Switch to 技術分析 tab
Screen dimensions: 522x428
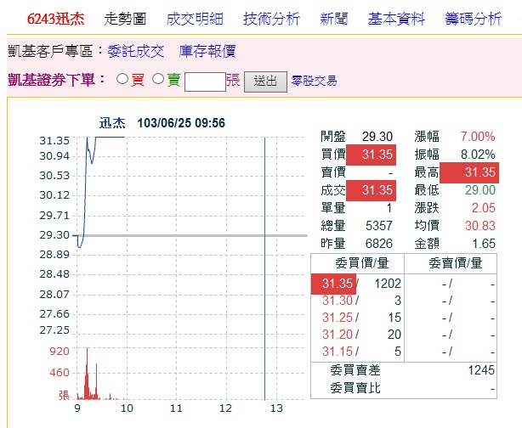click(271, 19)
